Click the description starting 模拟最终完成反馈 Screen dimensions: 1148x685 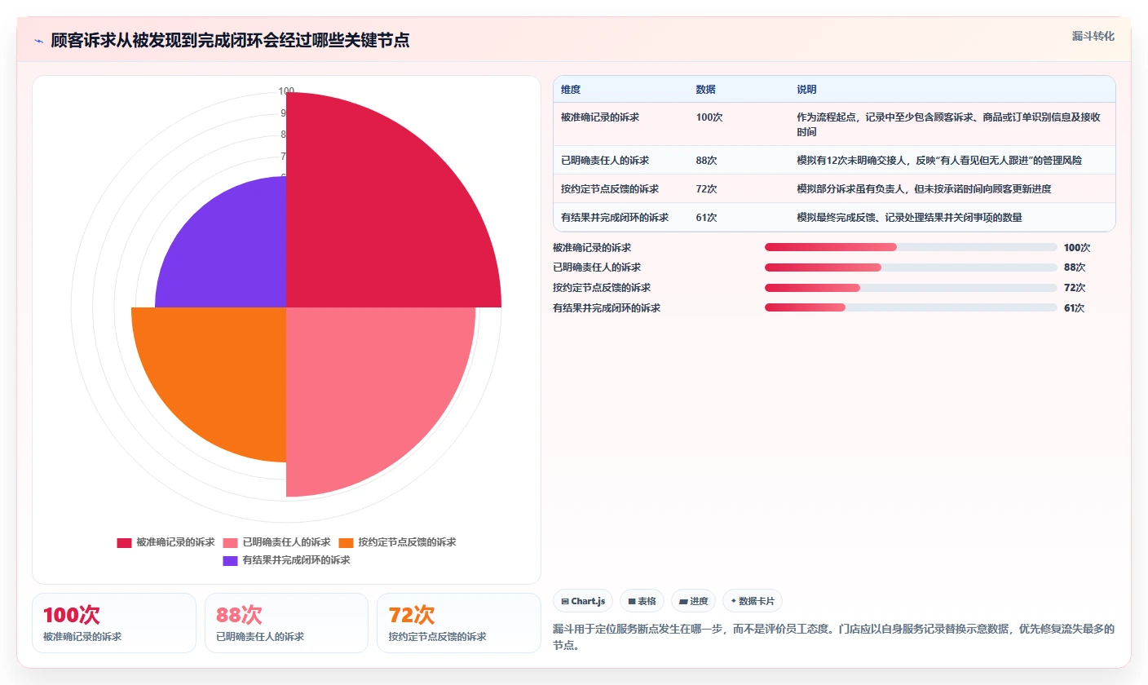coord(909,218)
